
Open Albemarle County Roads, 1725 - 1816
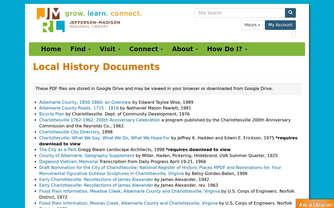pyautogui.click(x=79, y=108)
